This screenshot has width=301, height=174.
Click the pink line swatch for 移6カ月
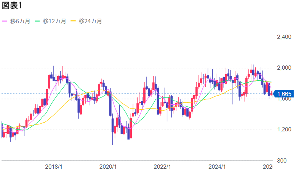[x=5, y=21]
